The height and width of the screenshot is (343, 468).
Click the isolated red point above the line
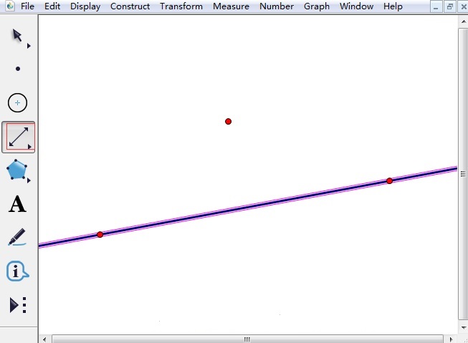tap(229, 122)
